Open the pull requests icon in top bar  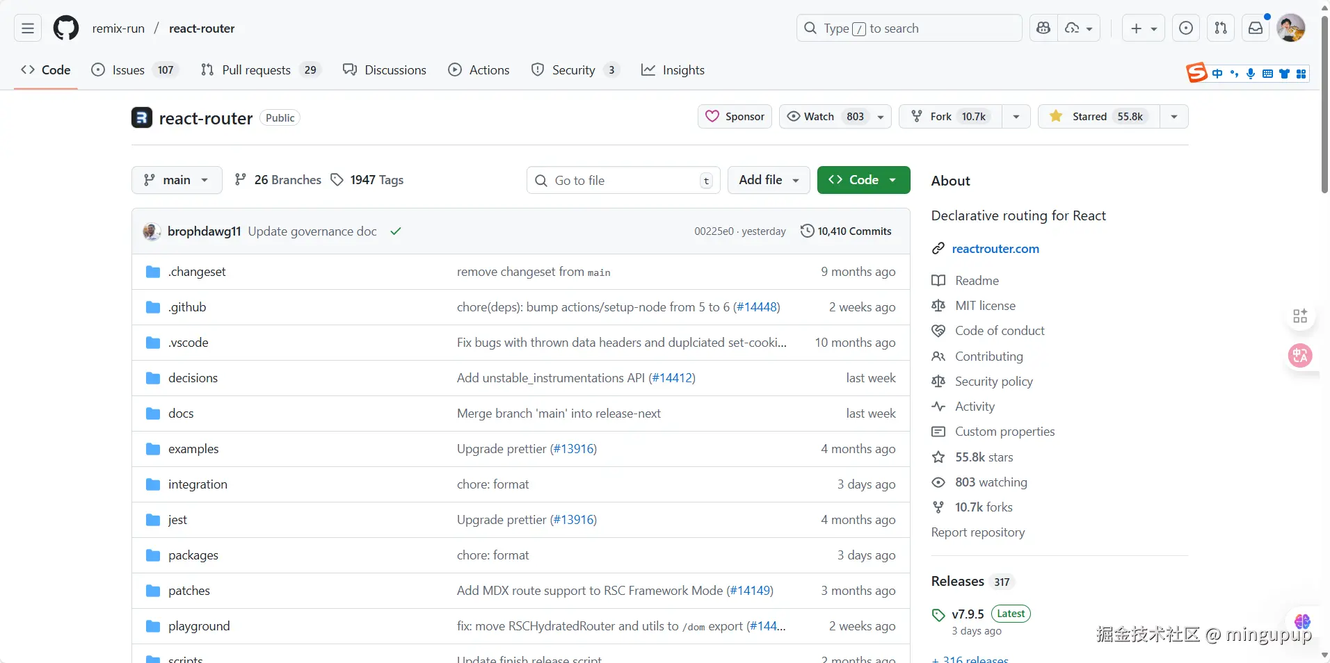[1221, 28]
